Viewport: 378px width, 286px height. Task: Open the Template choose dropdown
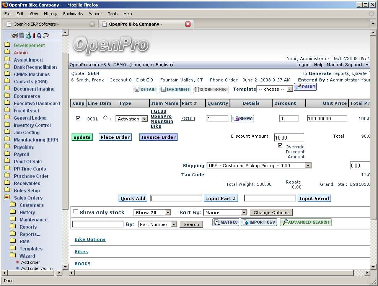point(274,89)
